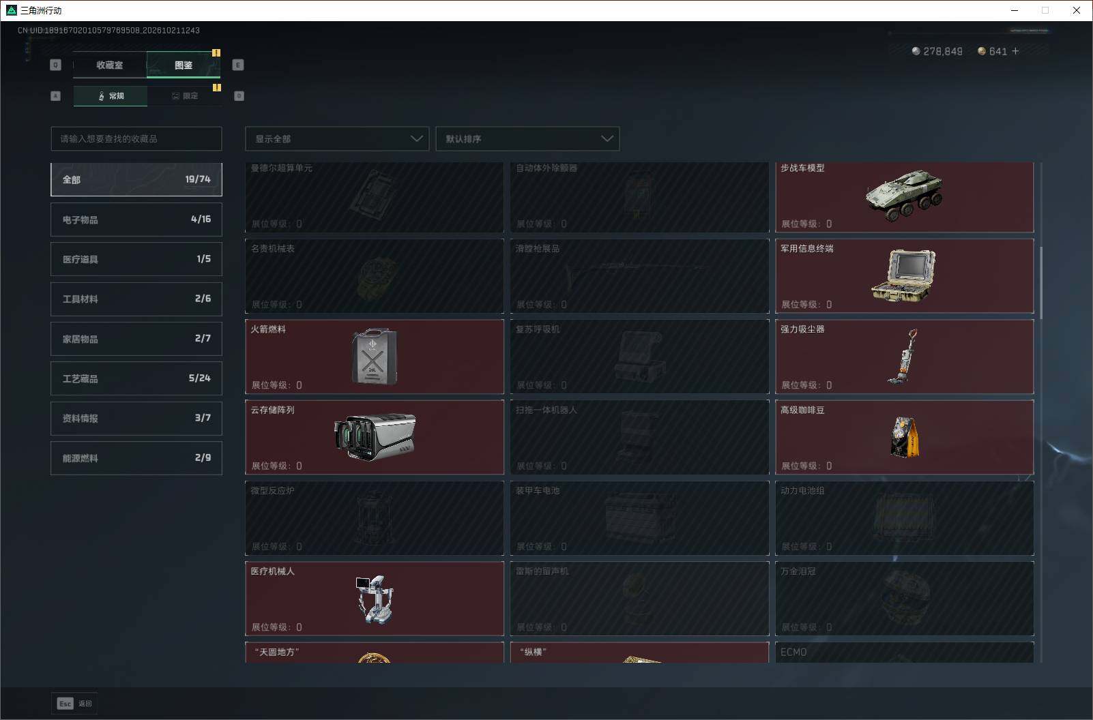Switch to the 限定 sub-tab
The image size is (1093, 720).
point(184,96)
